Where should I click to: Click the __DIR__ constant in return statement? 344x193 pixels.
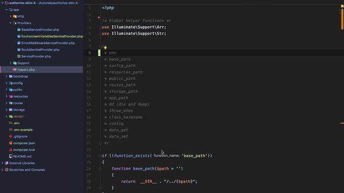(x=148, y=182)
